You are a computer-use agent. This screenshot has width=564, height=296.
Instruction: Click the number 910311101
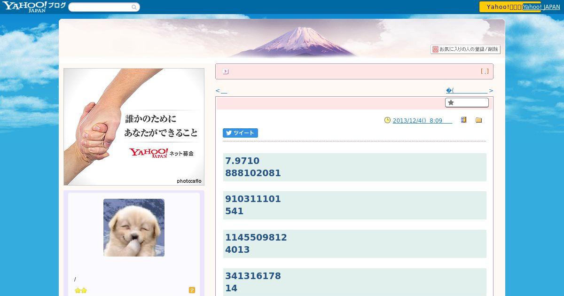click(253, 199)
